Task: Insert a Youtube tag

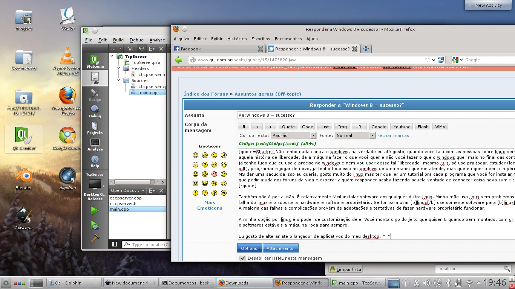Action: tap(402, 127)
